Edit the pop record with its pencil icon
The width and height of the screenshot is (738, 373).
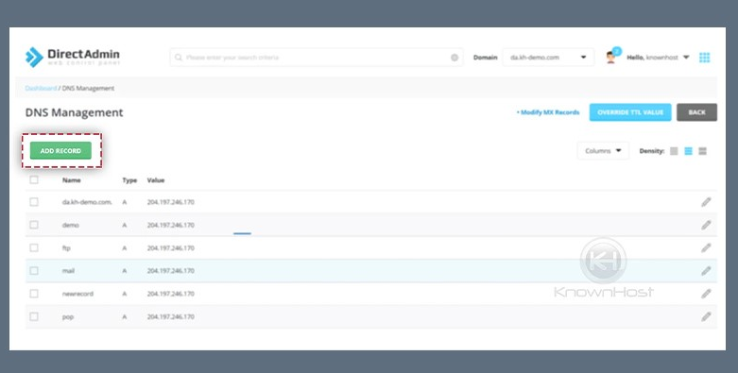click(706, 316)
